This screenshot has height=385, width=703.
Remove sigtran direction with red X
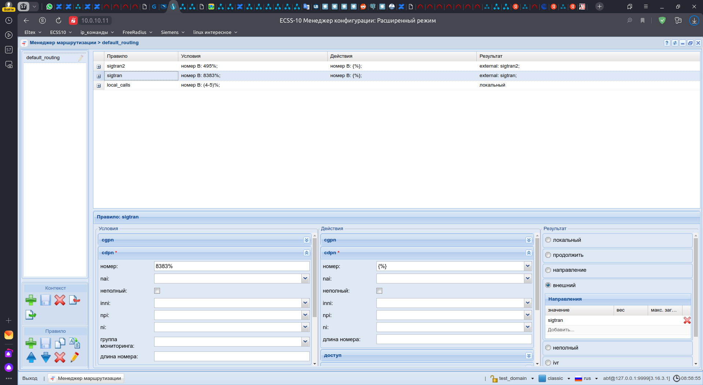pyautogui.click(x=687, y=320)
